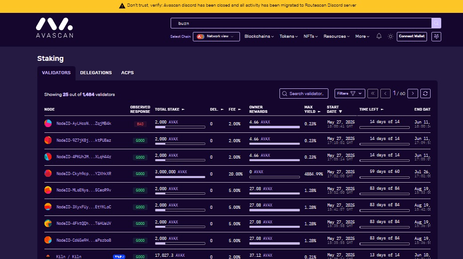Go to first page double-chevron
The height and width of the screenshot is (259, 463).
[373, 94]
